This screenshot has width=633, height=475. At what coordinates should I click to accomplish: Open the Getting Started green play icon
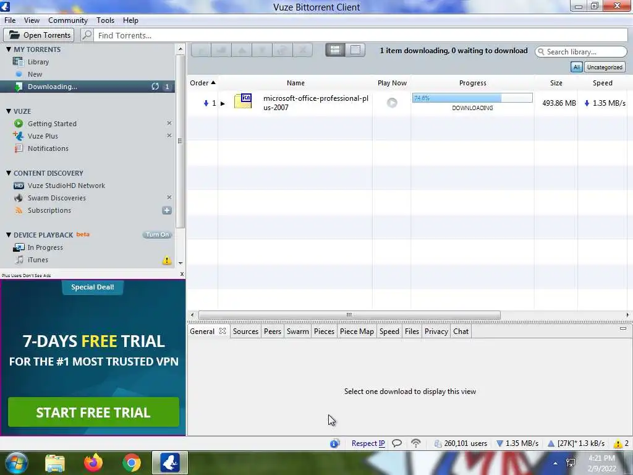pos(19,124)
